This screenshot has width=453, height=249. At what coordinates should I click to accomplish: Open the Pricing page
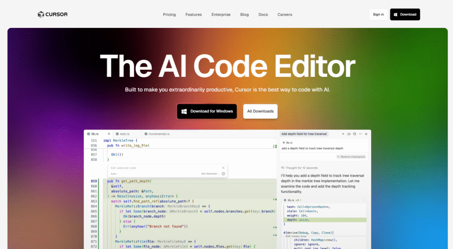(x=169, y=15)
